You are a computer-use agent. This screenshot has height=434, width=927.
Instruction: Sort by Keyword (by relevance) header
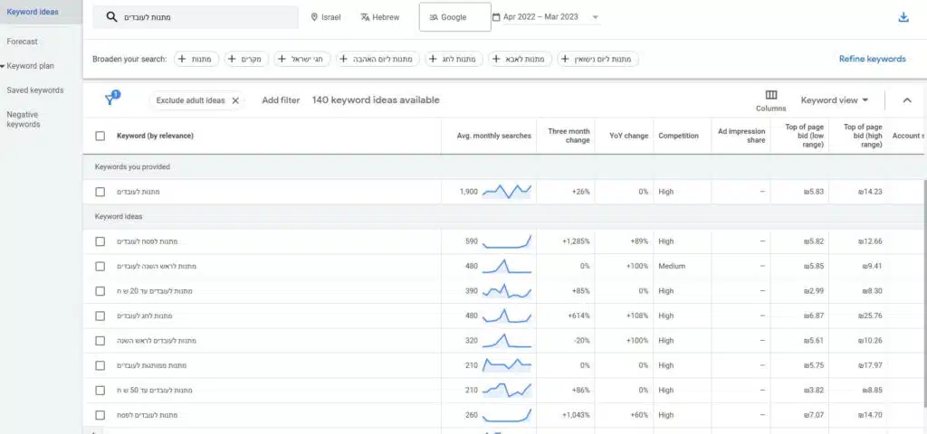tap(155, 136)
